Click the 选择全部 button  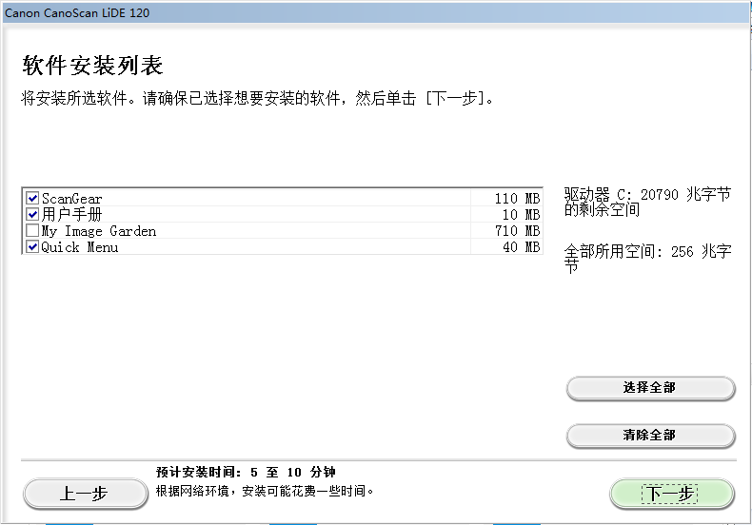(x=650, y=387)
